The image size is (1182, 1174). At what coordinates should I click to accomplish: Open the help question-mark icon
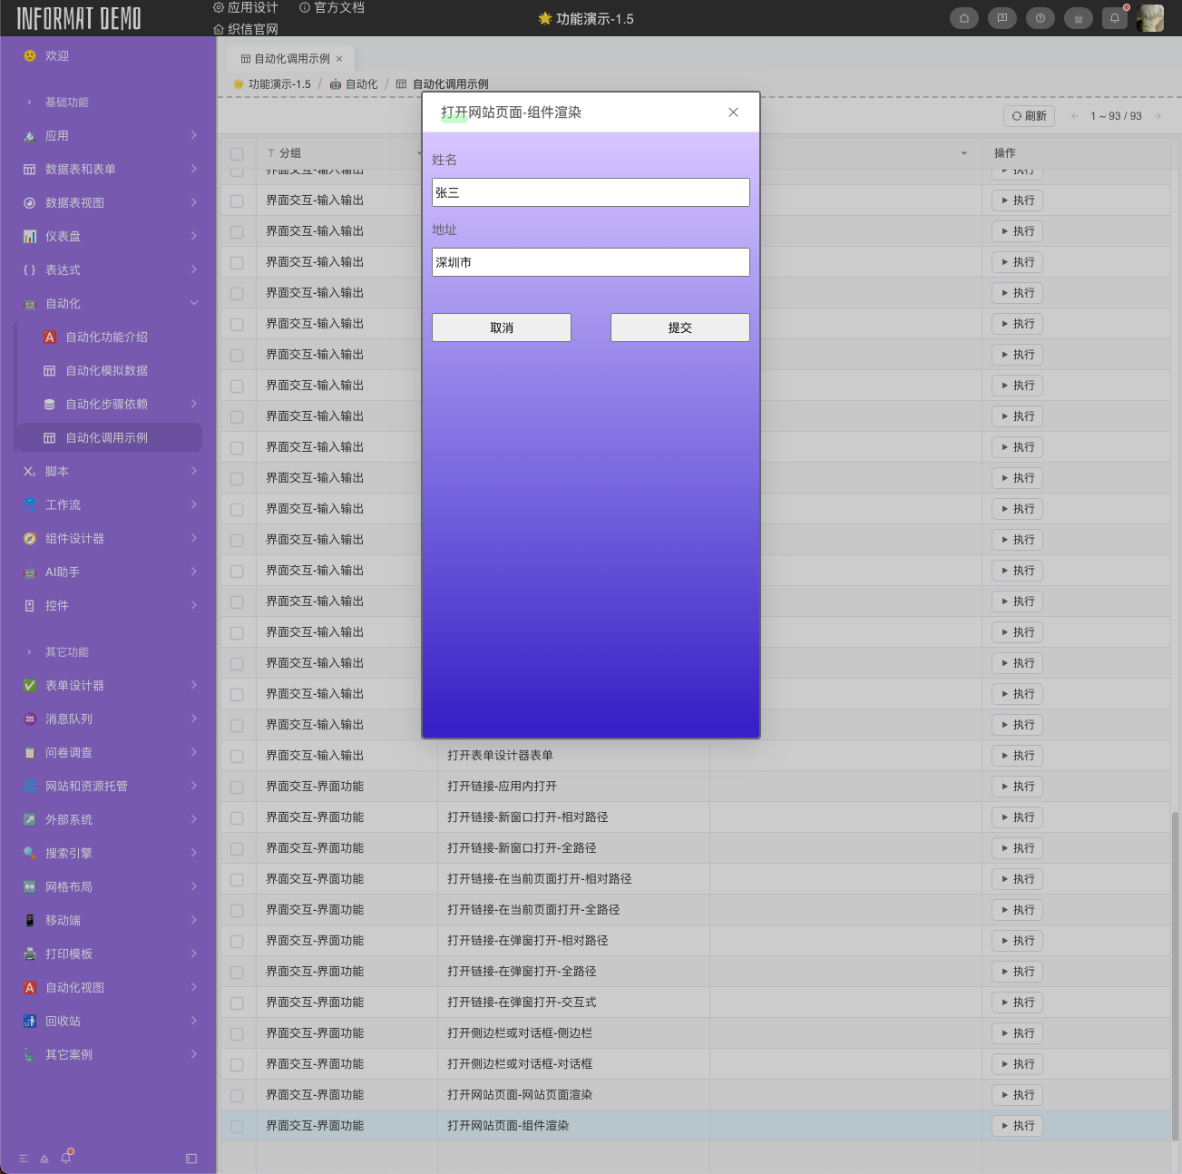tap(1040, 18)
